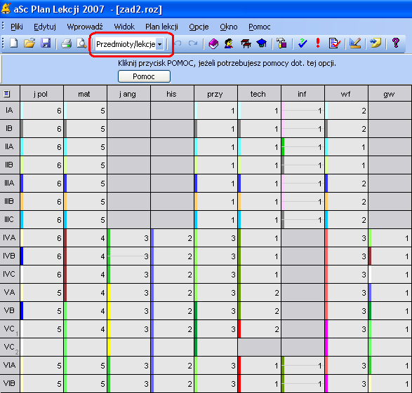Viewport: 412px width, 393px height.
Task: Open file using the folder icon
Action: point(29,43)
